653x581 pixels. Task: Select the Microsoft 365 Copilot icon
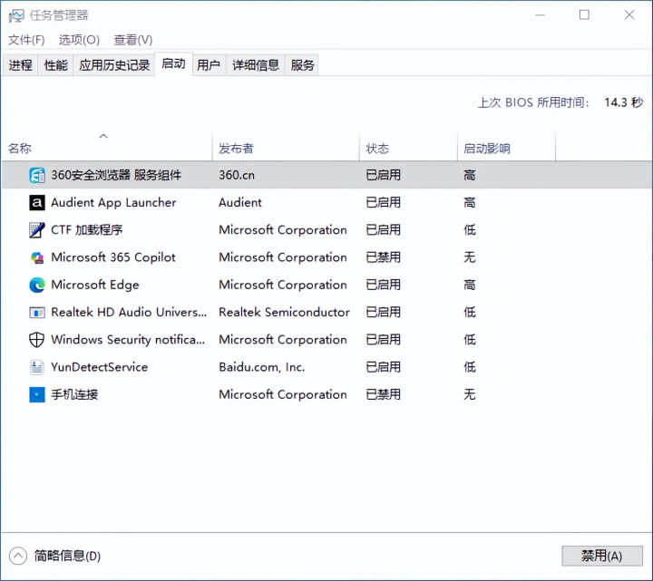pos(37,257)
